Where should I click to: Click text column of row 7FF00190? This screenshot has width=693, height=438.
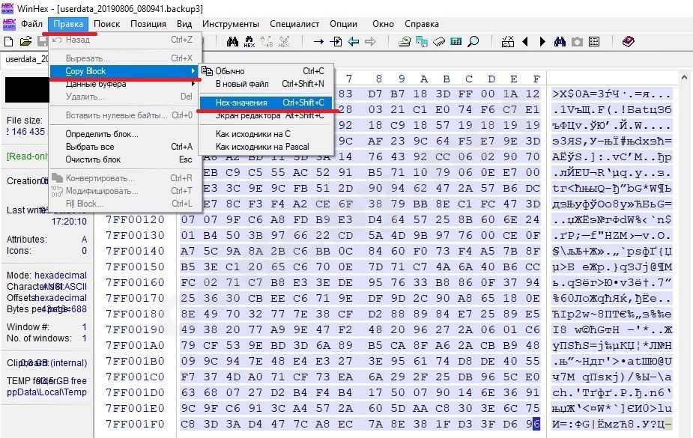click(x=612, y=330)
